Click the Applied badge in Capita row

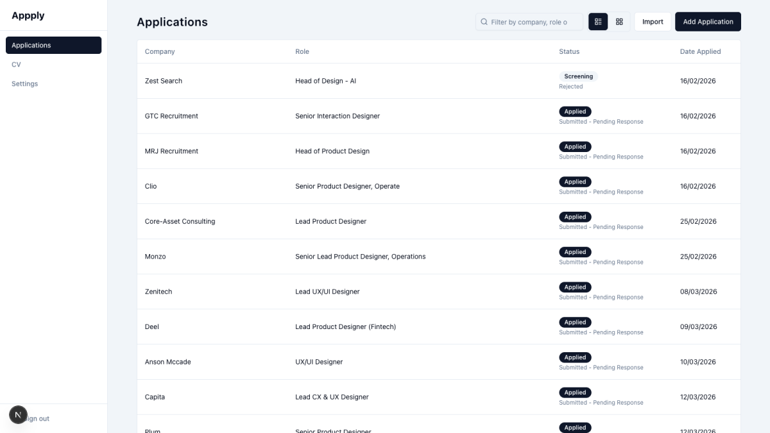point(575,393)
